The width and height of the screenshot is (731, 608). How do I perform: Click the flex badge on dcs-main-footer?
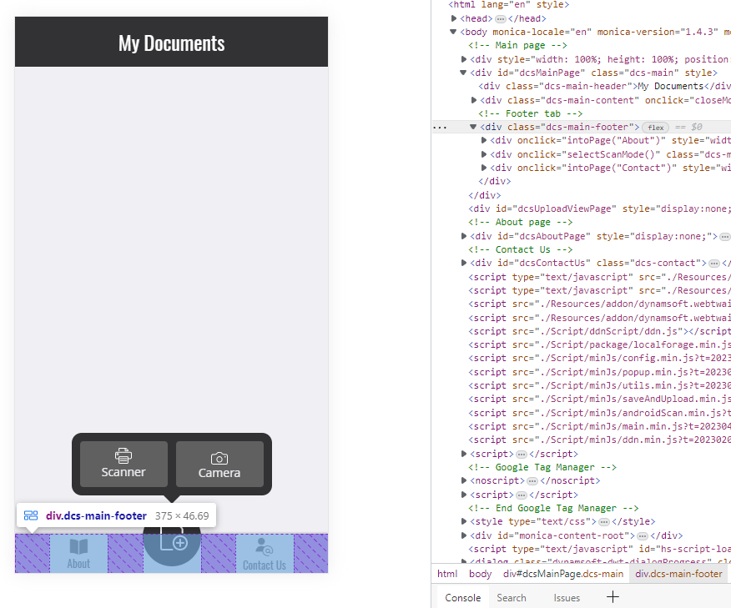(x=656, y=128)
